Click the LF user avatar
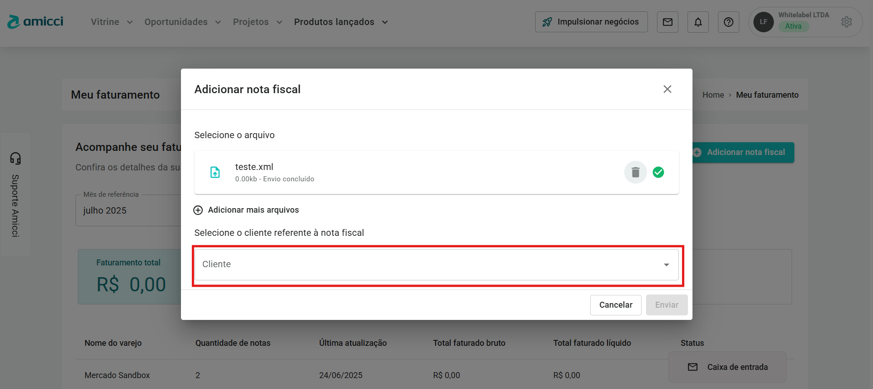 763,22
